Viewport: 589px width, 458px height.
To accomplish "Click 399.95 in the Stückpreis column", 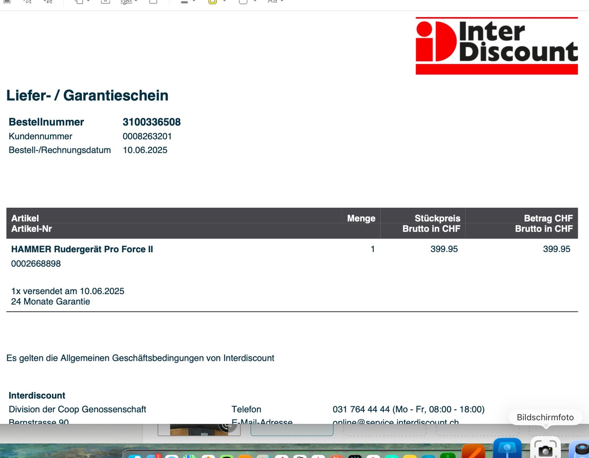I will pyautogui.click(x=444, y=249).
